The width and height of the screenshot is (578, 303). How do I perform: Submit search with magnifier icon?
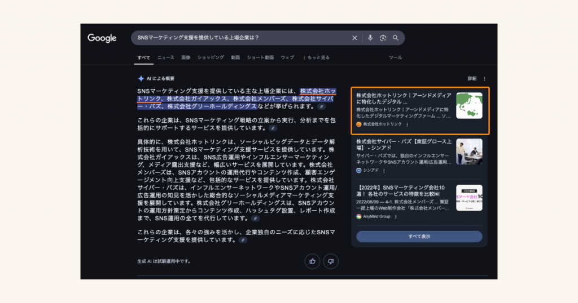[x=396, y=38]
